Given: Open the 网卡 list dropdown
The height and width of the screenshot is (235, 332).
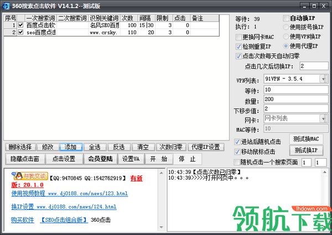Looking at the screenshot, I should point(323,118).
